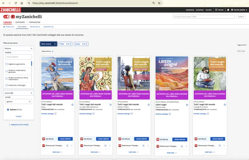Star the Epica book as favorite
The width and height of the screenshot is (249, 160).
73,105
